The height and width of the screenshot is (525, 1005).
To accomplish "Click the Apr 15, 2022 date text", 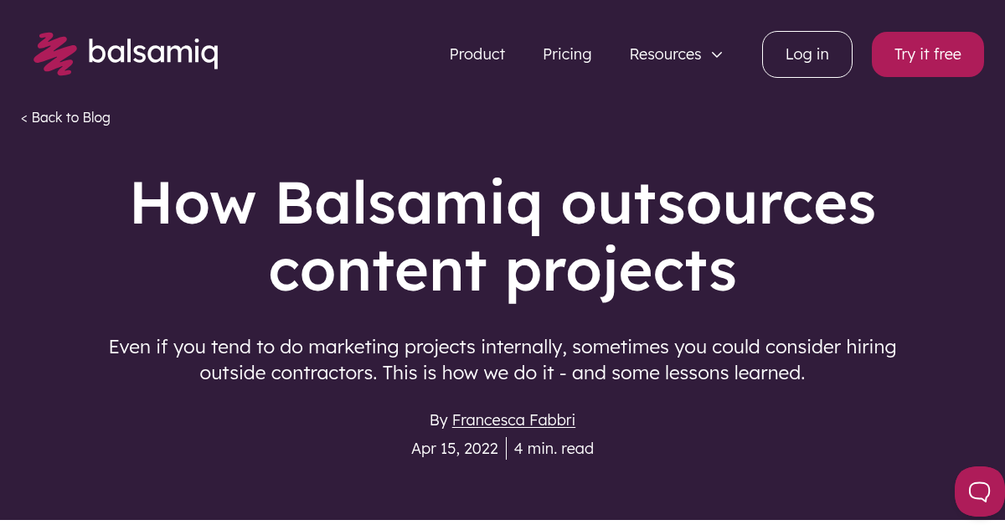I will (x=455, y=448).
